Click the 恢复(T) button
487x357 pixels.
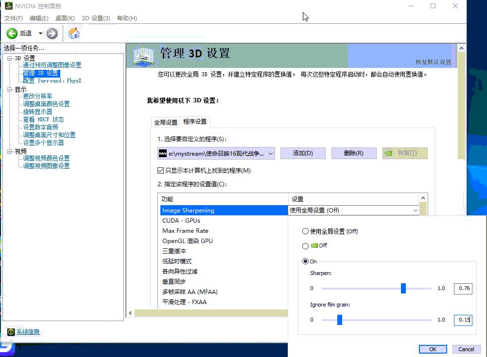405,153
